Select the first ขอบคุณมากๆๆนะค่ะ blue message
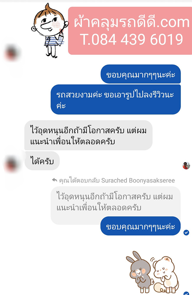This screenshot has height=295, width=192. coord(141,74)
